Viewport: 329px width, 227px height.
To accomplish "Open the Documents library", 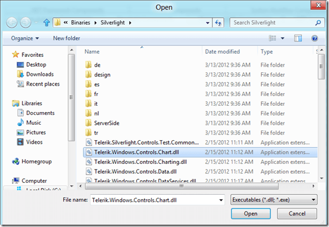I will (40, 113).
